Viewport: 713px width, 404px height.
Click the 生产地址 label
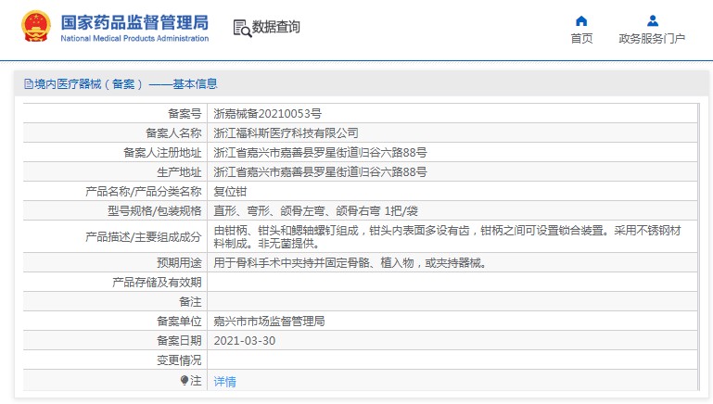(179, 172)
